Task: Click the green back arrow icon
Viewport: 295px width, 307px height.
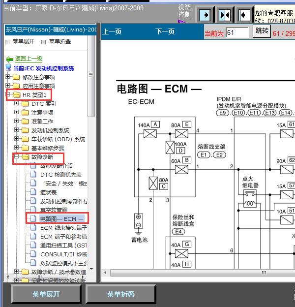Action: click(9, 59)
